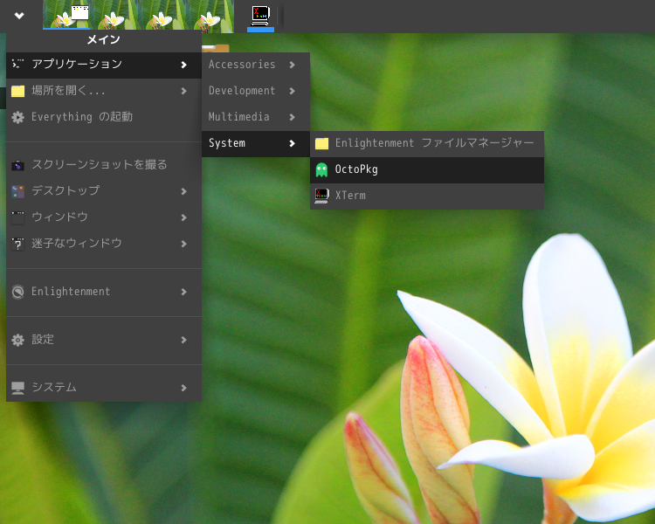Expand the Development submenu
655x524 pixels.
click(x=255, y=91)
